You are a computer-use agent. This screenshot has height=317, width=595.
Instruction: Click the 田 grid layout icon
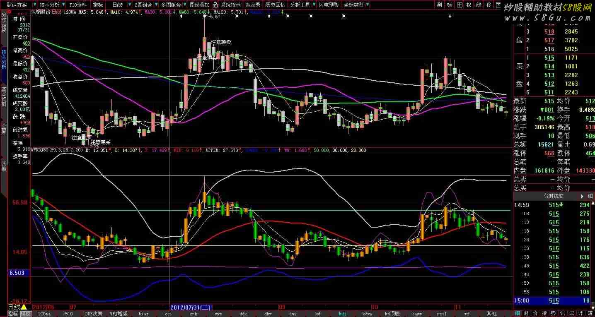pyautogui.click(x=460, y=5)
